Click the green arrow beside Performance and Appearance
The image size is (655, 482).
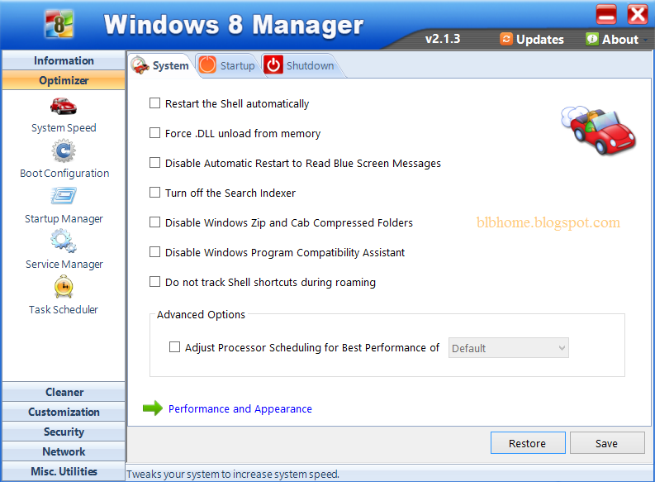coord(153,408)
